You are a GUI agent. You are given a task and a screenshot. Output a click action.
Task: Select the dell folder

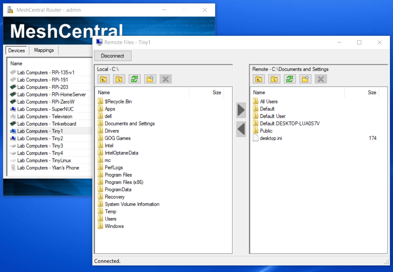coord(105,116)
